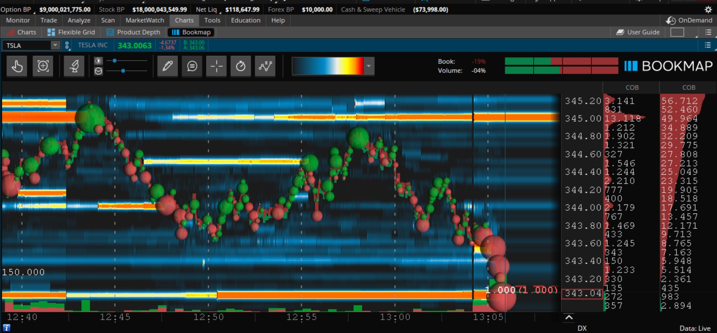Open the TSLA header row list menu
Viewport: 717px width, 333px height.
708,45
